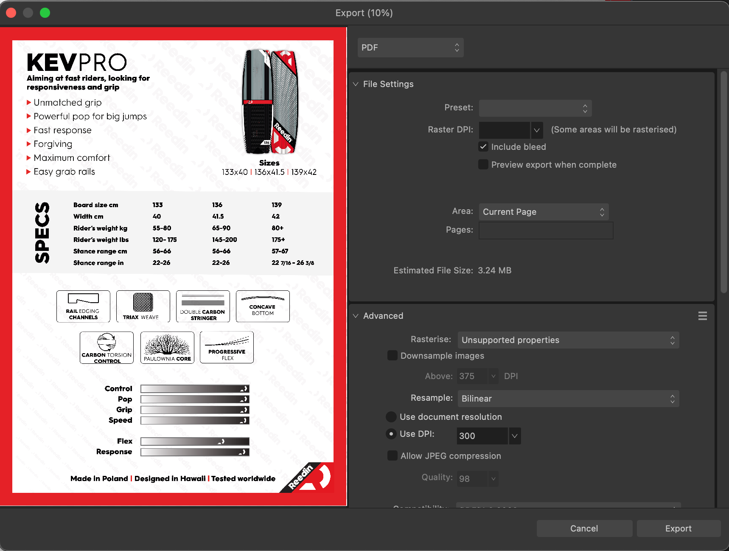Open the Rasterise Unsupported properties dropdown
The height and width of the screenshot is (551, 729).
tap(568, 340)
